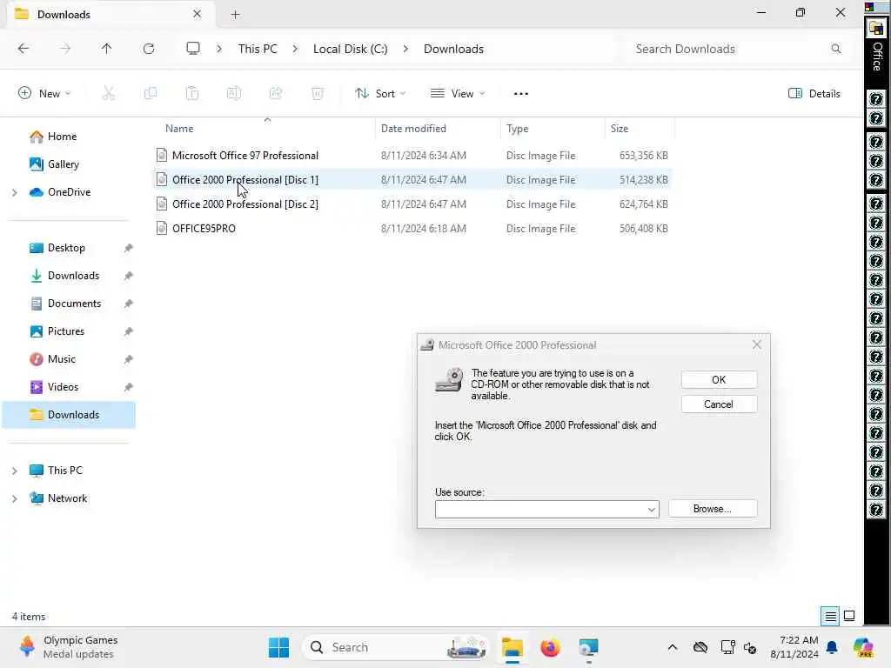
Task: Click the search magnifier in Search Downloads
Action: tap(836, 49)
